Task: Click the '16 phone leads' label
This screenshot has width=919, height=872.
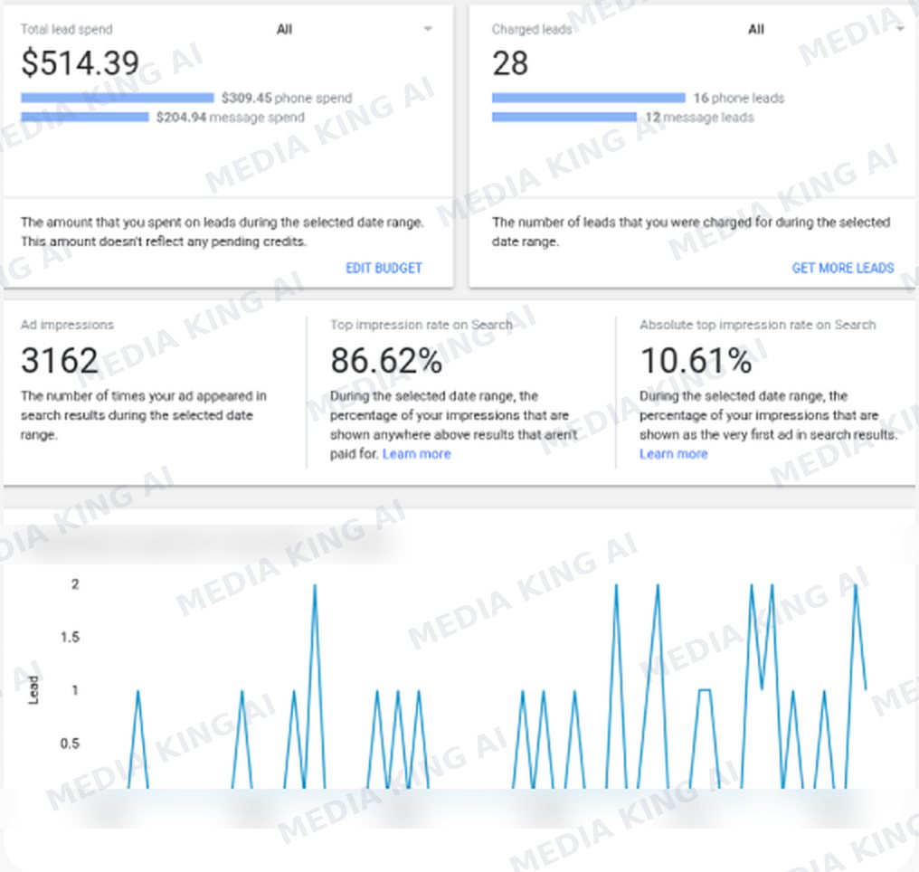Action: tap(738, 98)
